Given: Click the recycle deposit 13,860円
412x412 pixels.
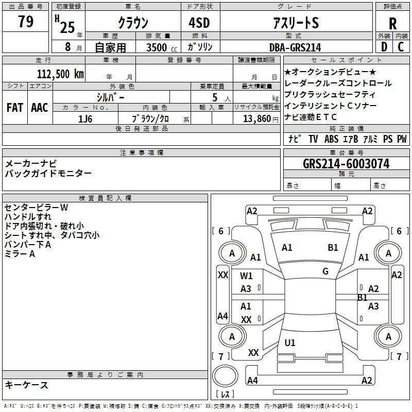Looking at the screenshot, I should point(261,119).
